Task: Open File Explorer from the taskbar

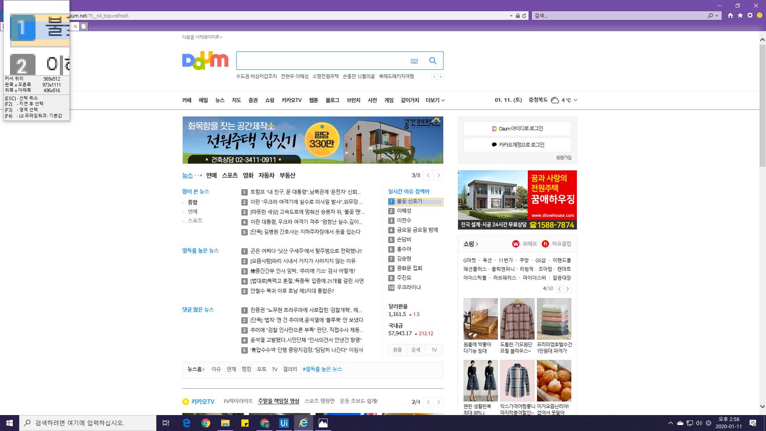Action: pos(225,423)
